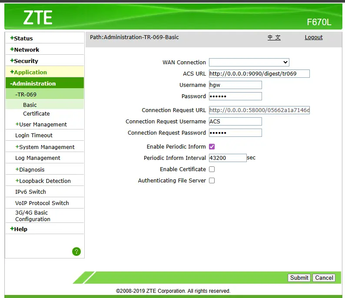This screenshot has width=345, height=298.
Task: Tick the Enable Certificate checkbox
Action: pos(212,169)
